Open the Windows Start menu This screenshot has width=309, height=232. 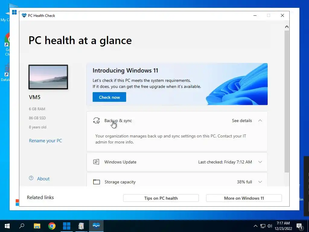(x=7, y=226)
